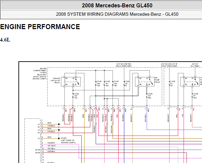Select the Fuse 101 15A label
Viewport: 202px width, 163px height.
pyautogui.click(x=108, y=84)
